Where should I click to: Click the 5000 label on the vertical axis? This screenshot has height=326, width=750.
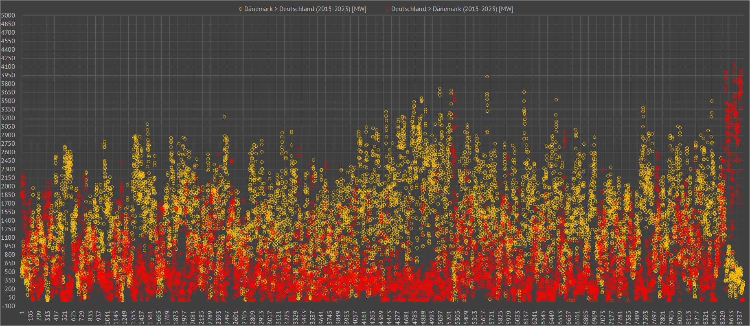pos(8,15)
